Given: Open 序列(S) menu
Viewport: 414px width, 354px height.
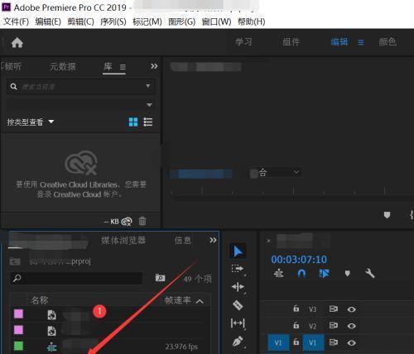Looking at the screenshot, I should point(113,22).
